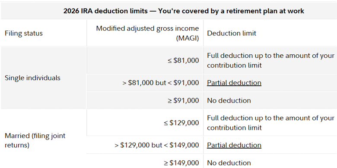Click the ≥ $91,000 income cell
This screenshot has width=337, height=168.
[183, 100]
